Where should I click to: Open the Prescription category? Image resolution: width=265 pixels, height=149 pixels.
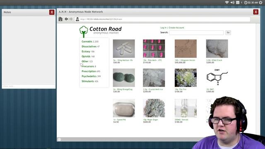point(89,71)
